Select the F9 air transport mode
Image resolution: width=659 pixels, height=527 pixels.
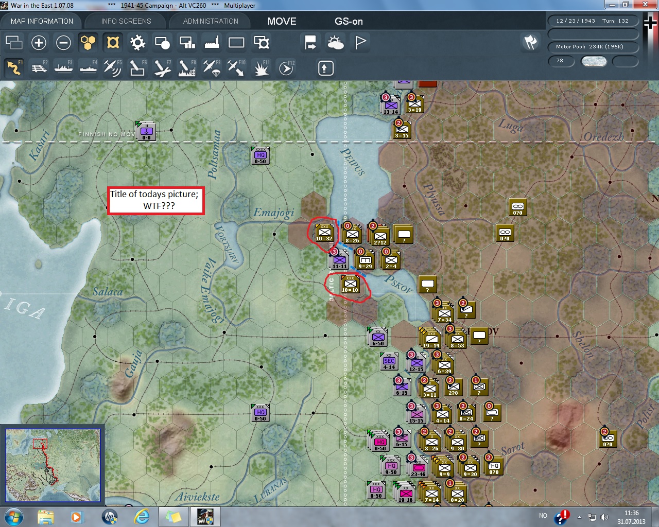point(212,68)
